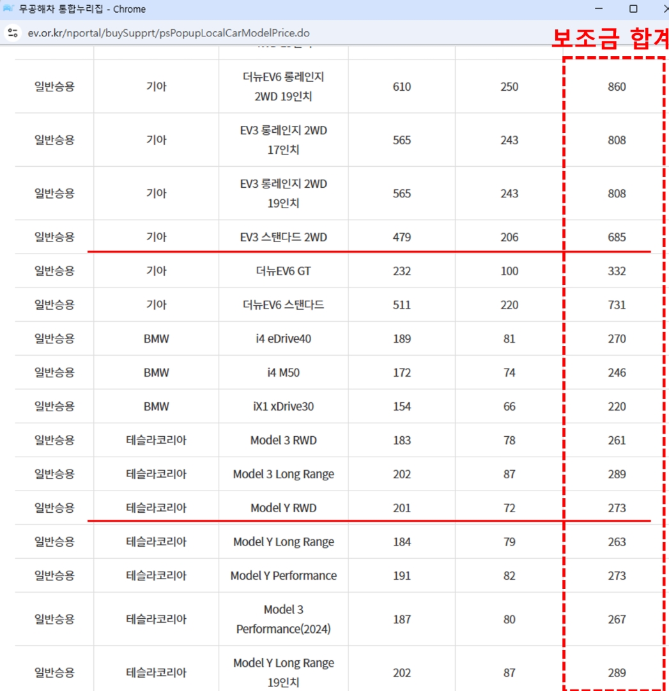The width and height of the screenshot is (669, 691).
Task: Click the 74 local subsidy value
Action: point(509,373)
